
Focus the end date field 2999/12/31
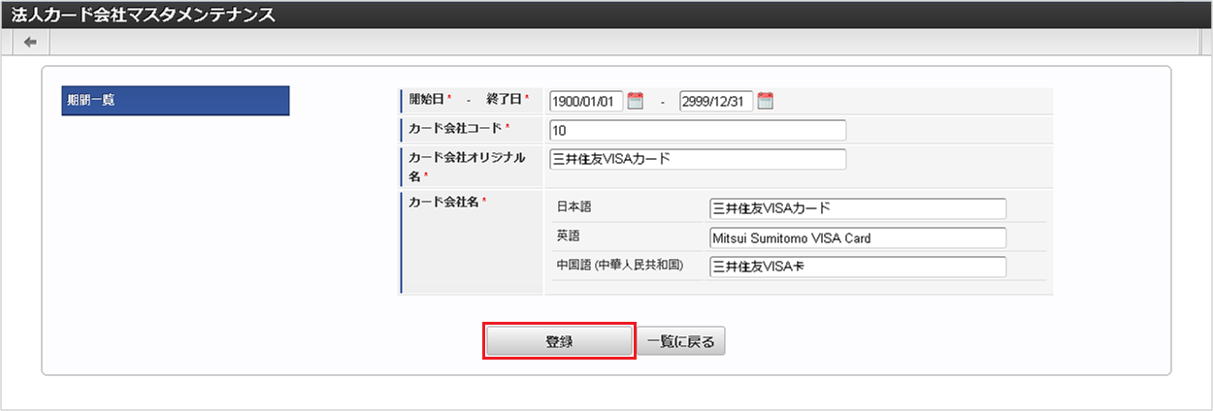click(x=716, y=101)
